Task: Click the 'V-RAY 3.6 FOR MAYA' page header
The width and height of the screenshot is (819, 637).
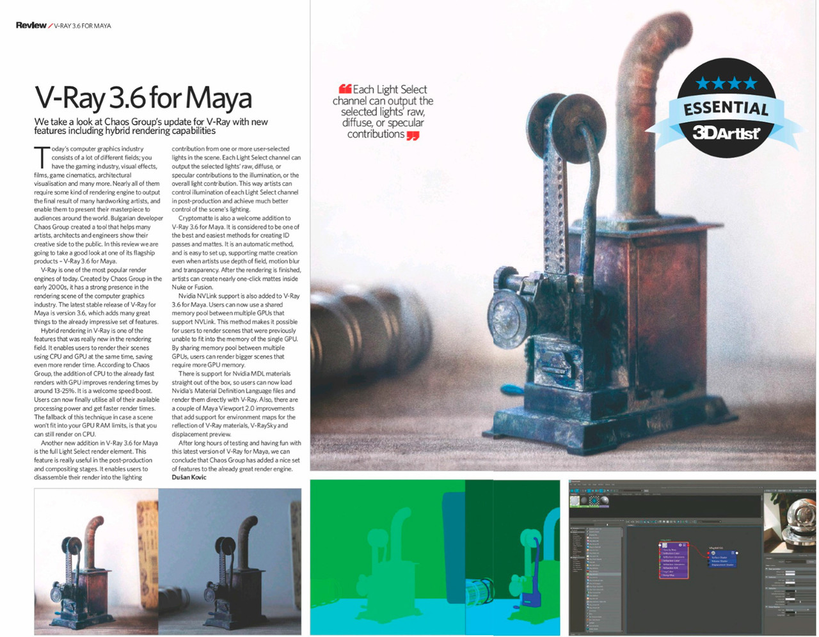Action: (83, 26)
